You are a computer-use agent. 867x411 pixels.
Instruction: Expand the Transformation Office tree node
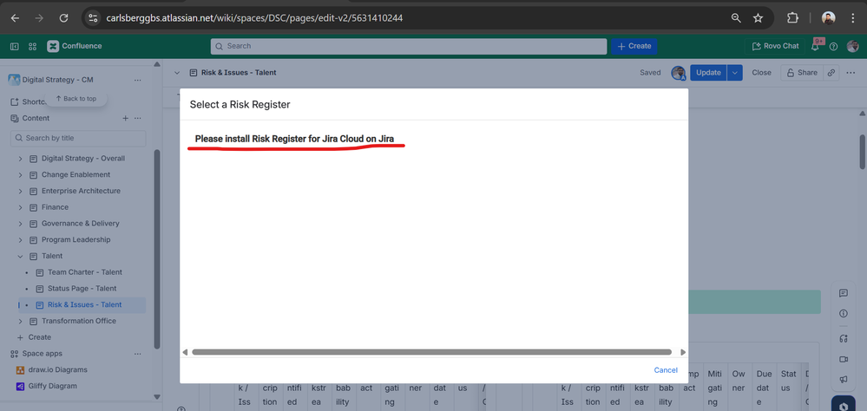click(21, 321)
